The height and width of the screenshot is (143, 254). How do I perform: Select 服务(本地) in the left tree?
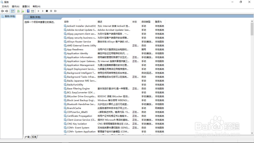pyautogui.click(x=10, y=16)
